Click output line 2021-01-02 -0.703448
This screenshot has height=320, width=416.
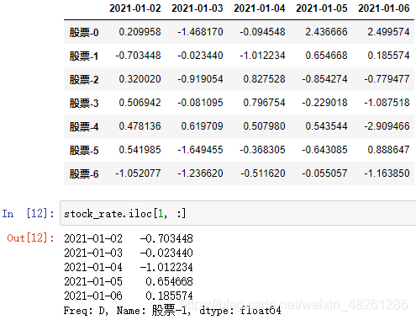coord(129,238)
